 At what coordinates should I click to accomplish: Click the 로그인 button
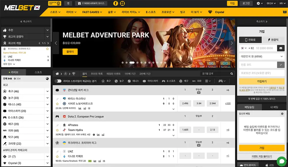(x=246, y=3)
